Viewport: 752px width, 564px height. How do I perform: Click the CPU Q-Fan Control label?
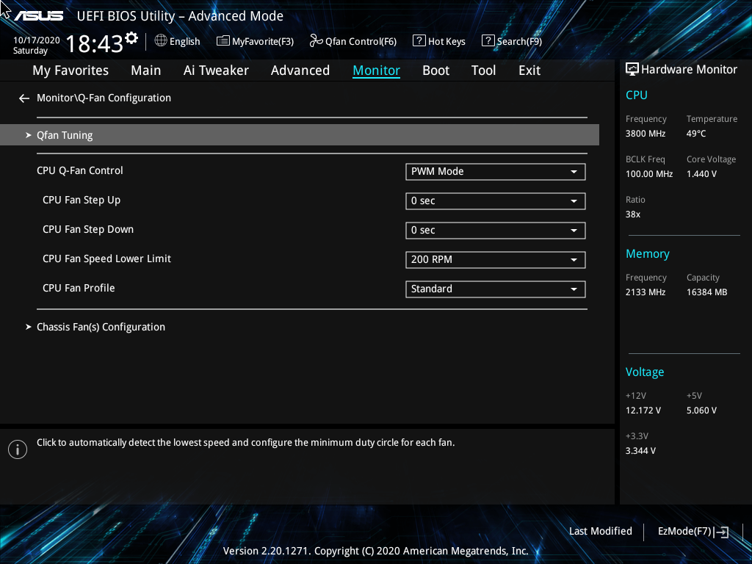(79, 170)
